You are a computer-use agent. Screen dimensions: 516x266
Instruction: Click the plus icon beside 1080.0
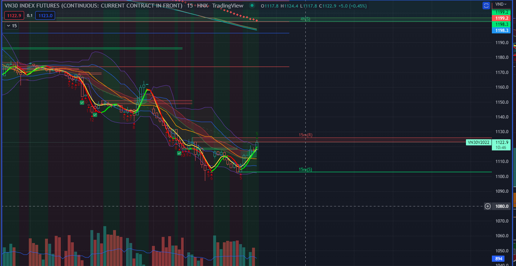click(488, 206)
